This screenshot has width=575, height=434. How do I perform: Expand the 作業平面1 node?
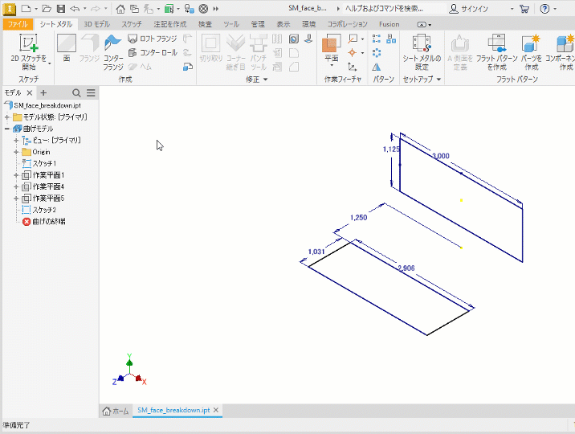(16, 175)
